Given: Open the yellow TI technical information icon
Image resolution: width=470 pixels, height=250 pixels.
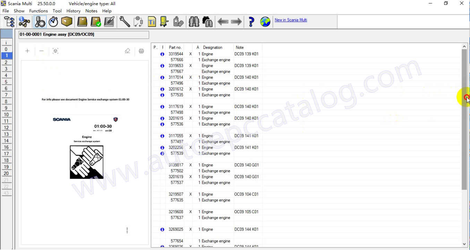Looking at the screenshot, I should click(152, 22).
